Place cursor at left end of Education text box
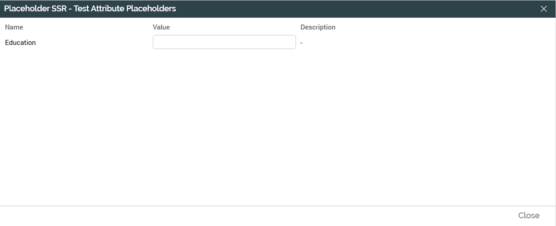The image size is (556, 226). click(156, 42)
